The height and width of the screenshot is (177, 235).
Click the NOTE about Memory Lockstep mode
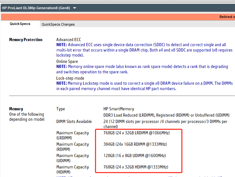[x=145, y=86]
